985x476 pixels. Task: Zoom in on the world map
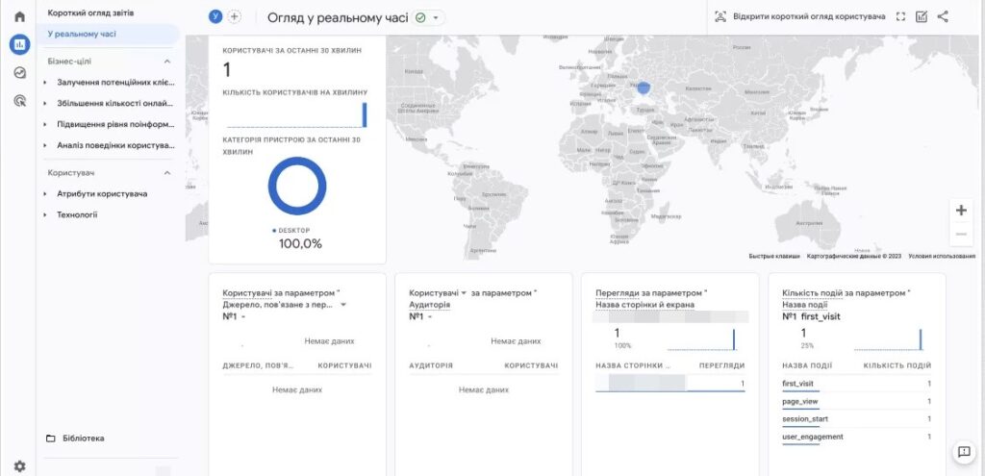[961, 211]
